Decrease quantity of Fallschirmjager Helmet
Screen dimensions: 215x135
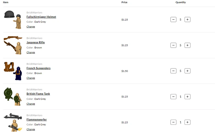coord(173,20)
